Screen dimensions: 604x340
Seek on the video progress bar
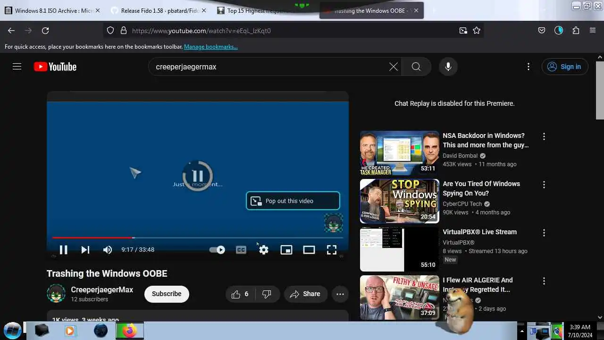click(198, 238)
